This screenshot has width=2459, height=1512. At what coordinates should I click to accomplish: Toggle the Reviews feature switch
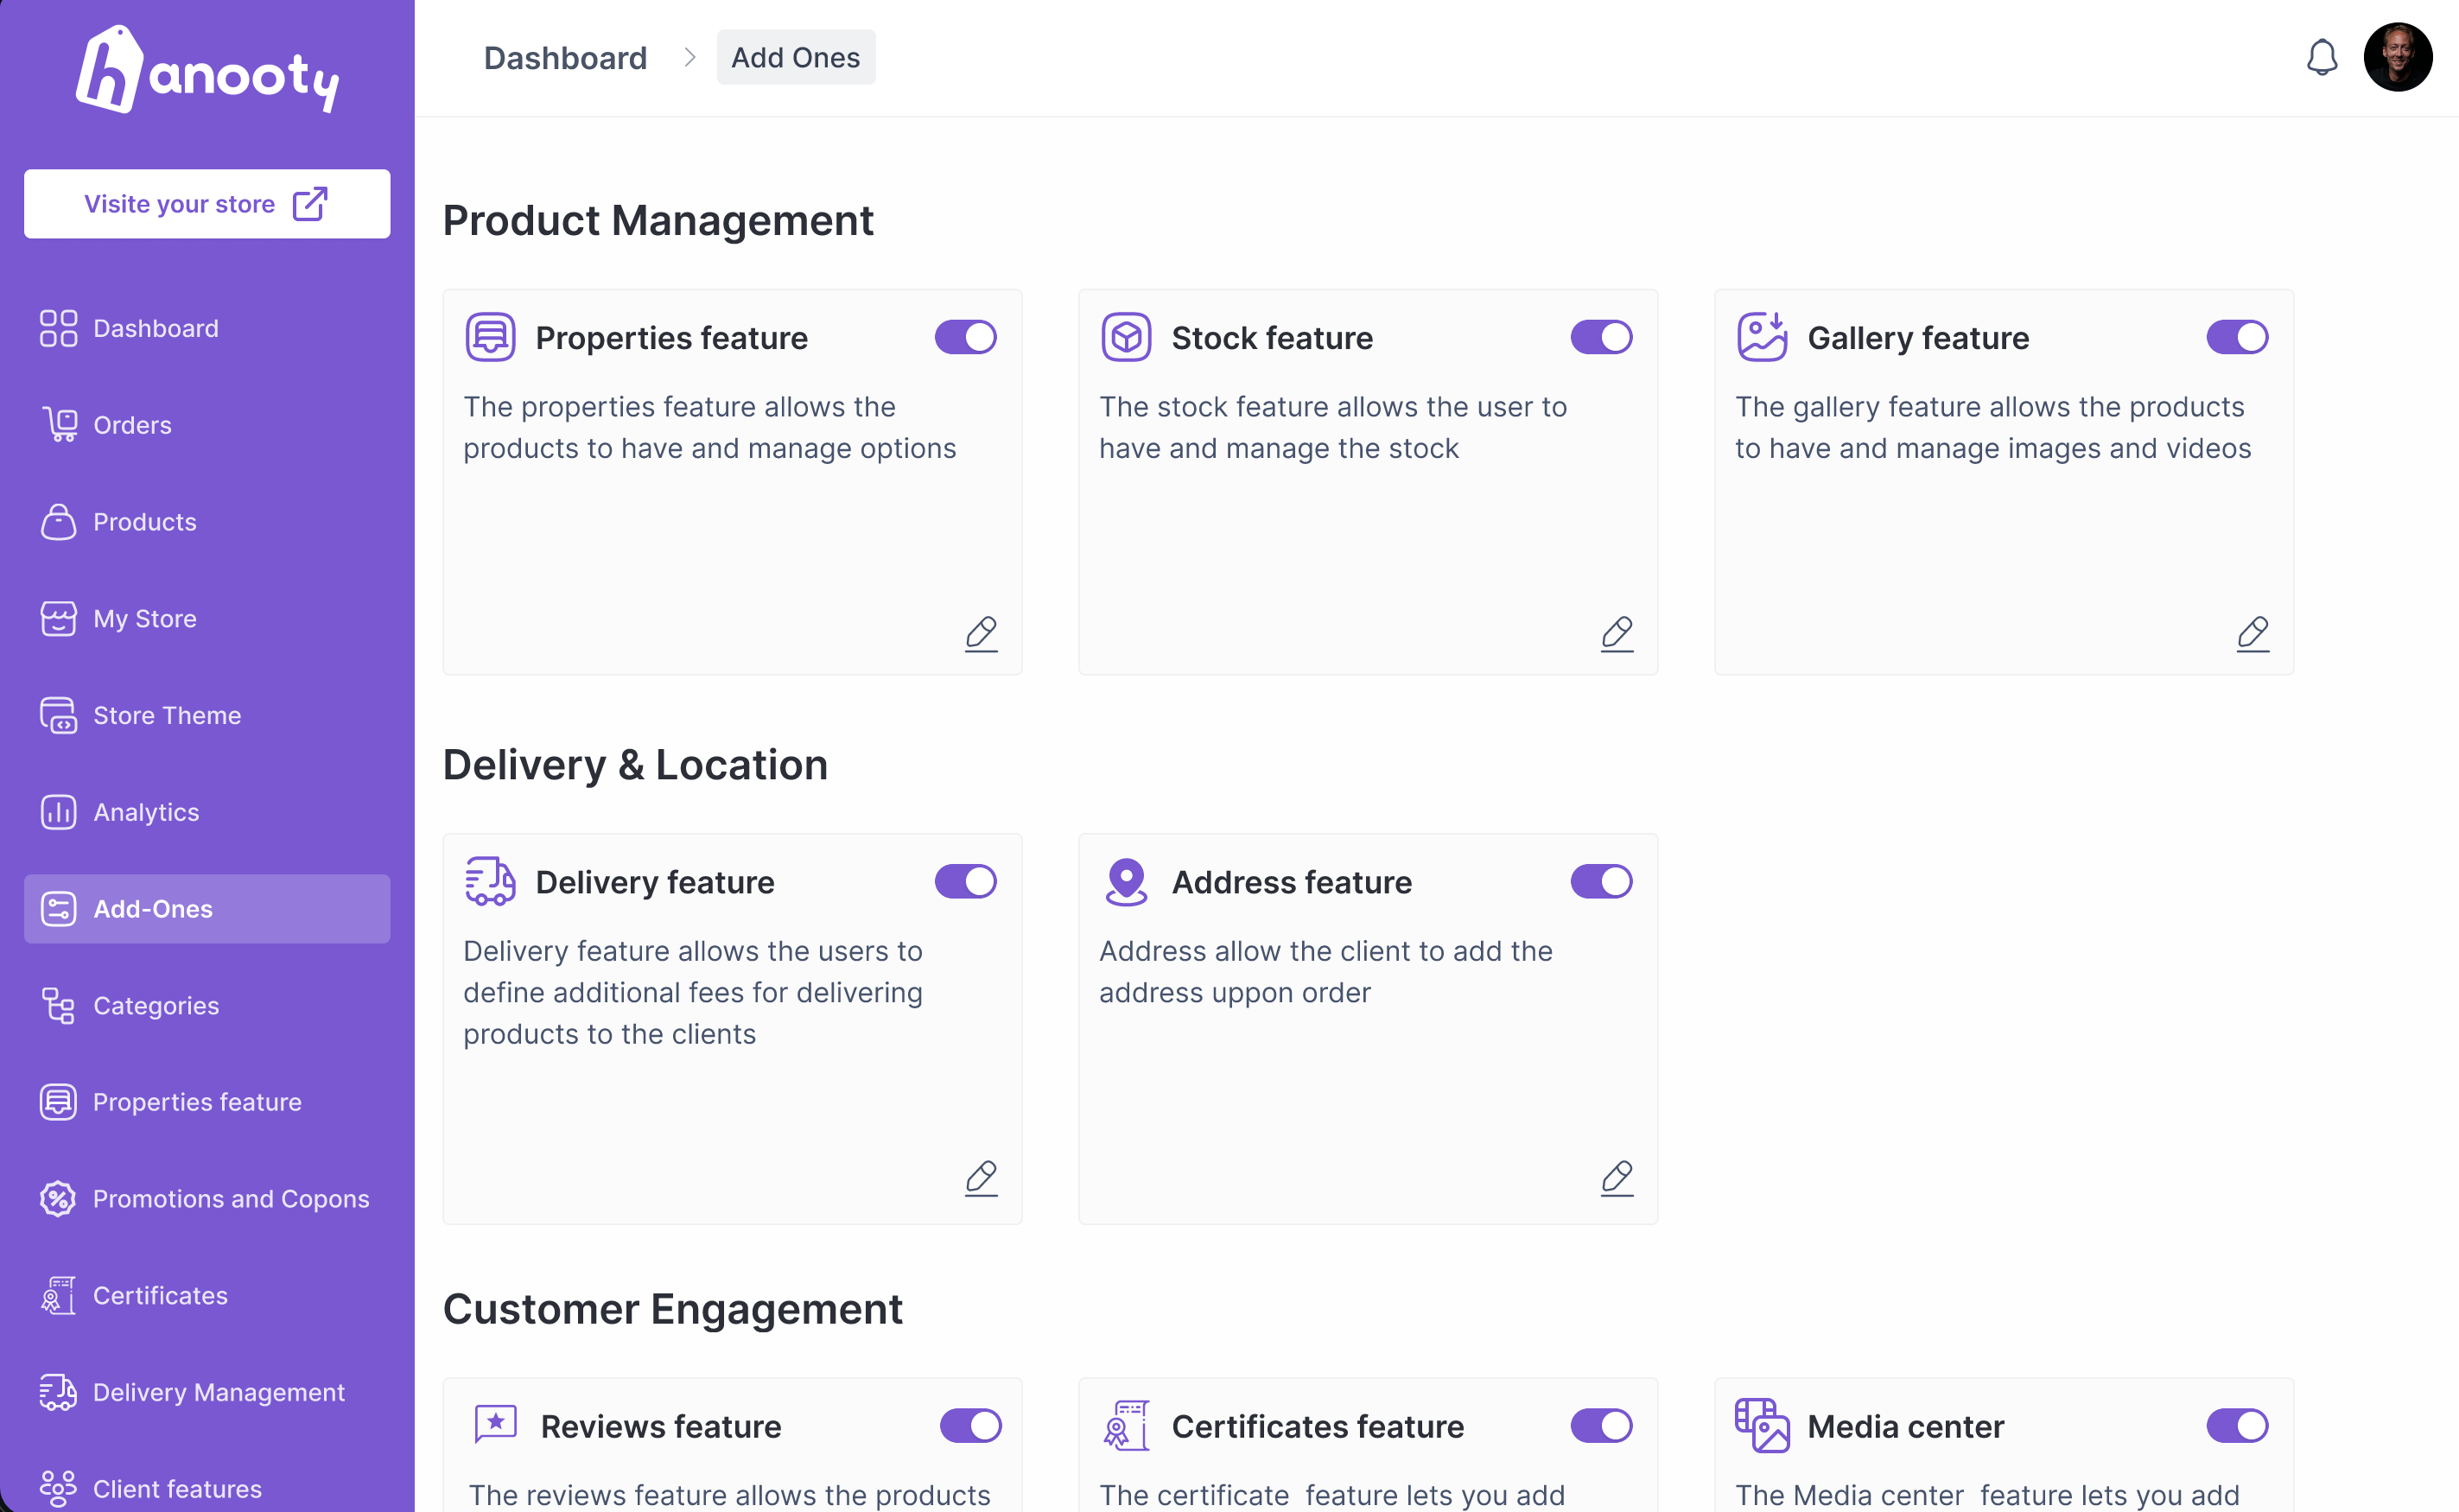971,1425
